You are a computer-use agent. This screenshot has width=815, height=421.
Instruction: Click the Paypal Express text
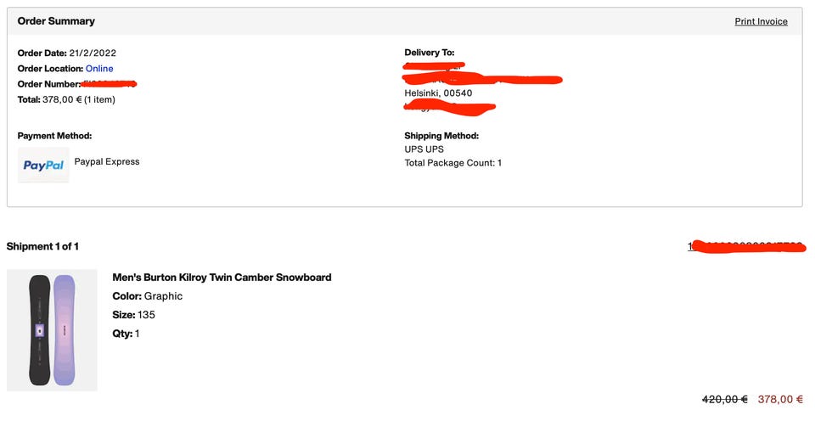pos(107,161)
